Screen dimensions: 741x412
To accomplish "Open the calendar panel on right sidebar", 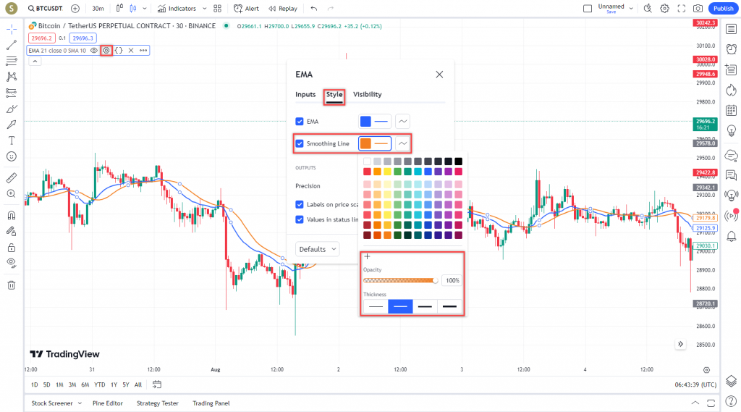I will pyautogui.click(x=731, y=110).
